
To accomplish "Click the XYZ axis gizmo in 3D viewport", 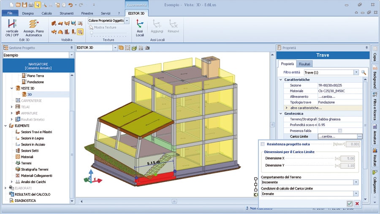I will tap(92, 177).
